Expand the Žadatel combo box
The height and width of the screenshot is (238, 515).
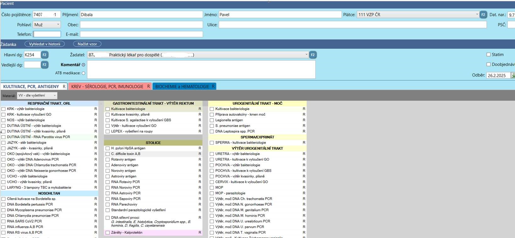coord(306,55)
